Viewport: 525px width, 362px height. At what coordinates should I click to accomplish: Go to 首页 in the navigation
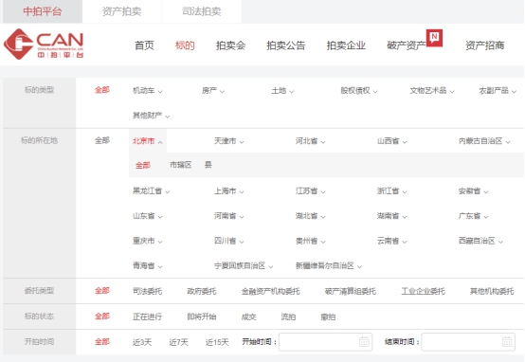[x=144, y=45]
